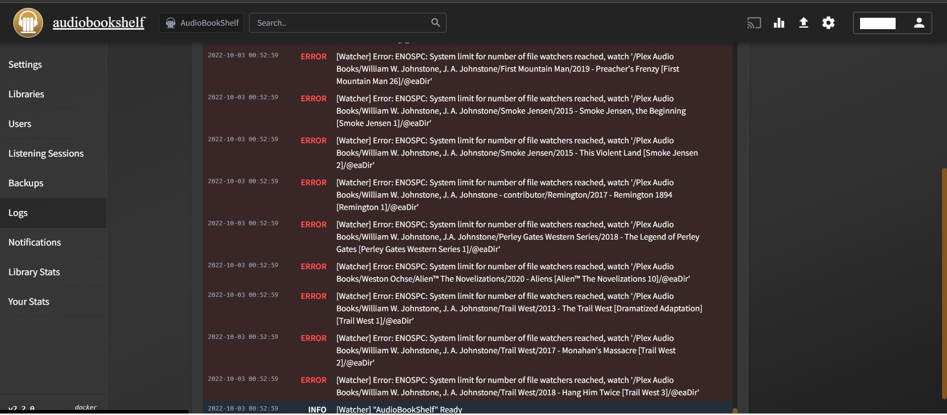Click log entry about Legend of Perley Gates
This screenshot has width=947, height=415.
pyautogui.click(x=467, y=237)
